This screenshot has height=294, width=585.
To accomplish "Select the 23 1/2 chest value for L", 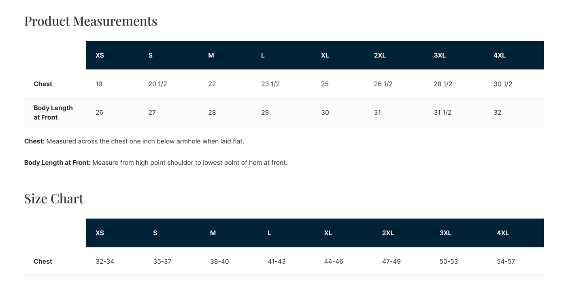I will point(270,84).
